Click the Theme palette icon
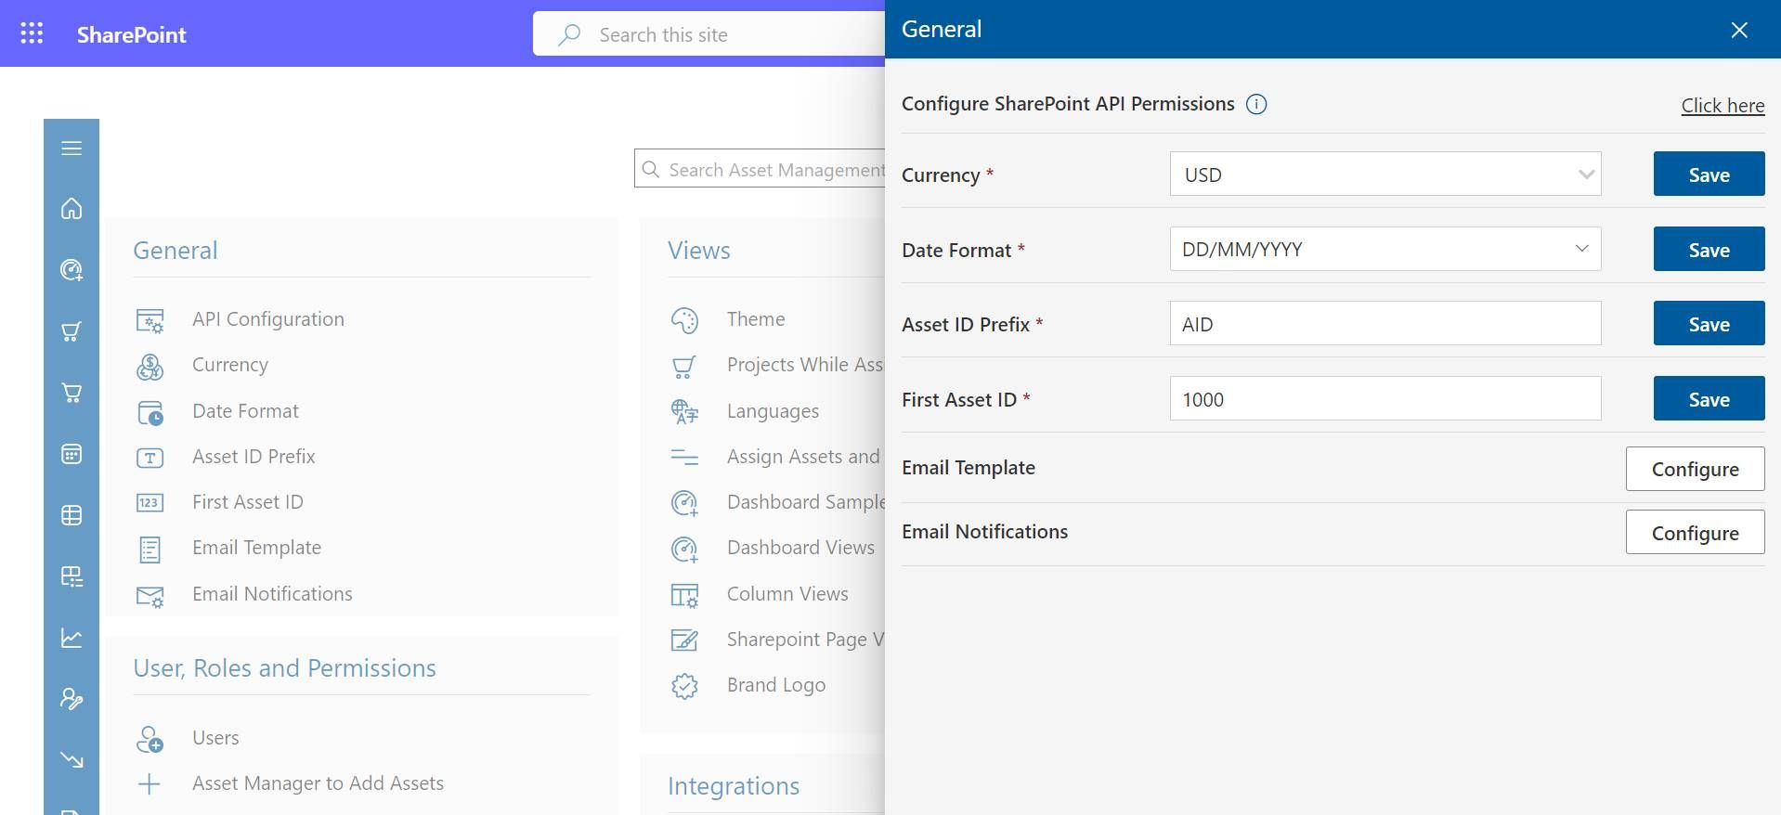The height and width of the screenshot is (815, 1781). pos(684,320)
